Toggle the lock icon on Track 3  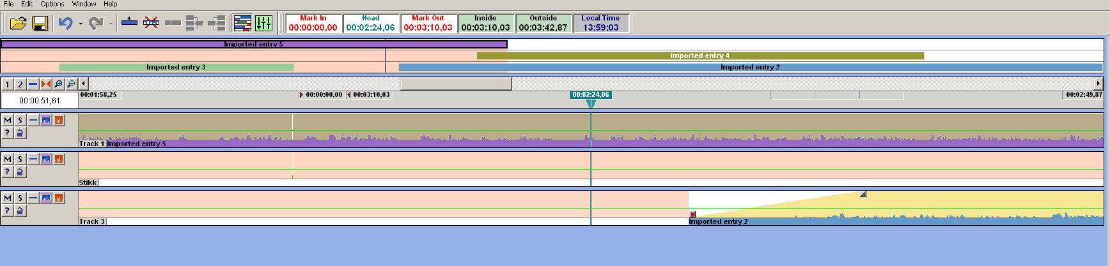click(20, 211)
